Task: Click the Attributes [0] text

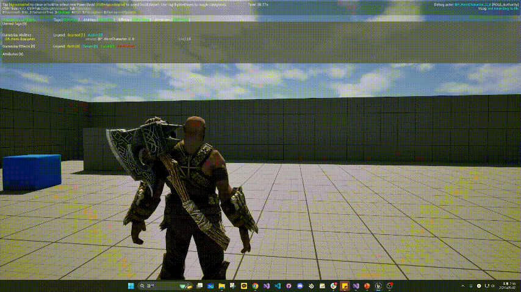Action: click(13, 54)
